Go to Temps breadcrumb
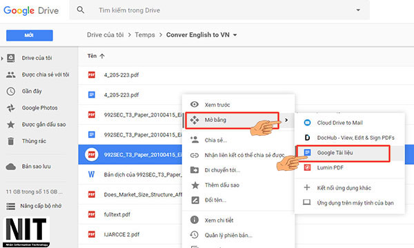The image size is (414, 248). point(145,34)
